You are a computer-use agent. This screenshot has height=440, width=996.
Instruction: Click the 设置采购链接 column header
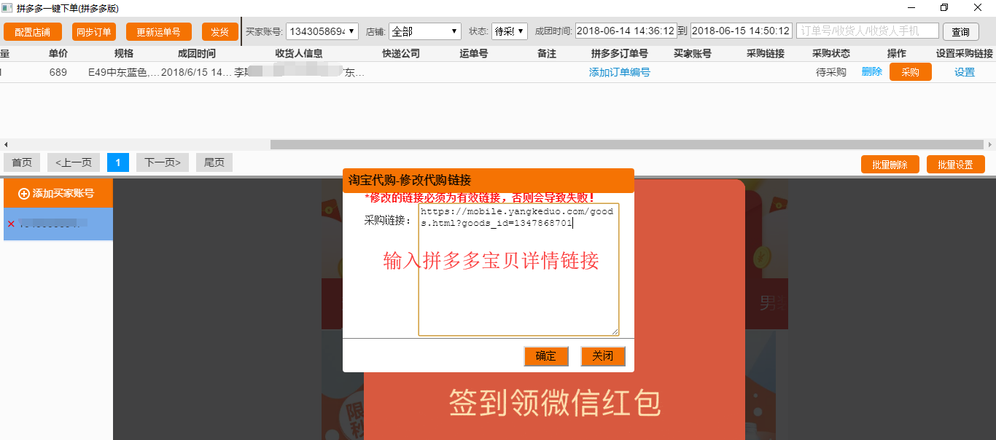tap(965, 54)
